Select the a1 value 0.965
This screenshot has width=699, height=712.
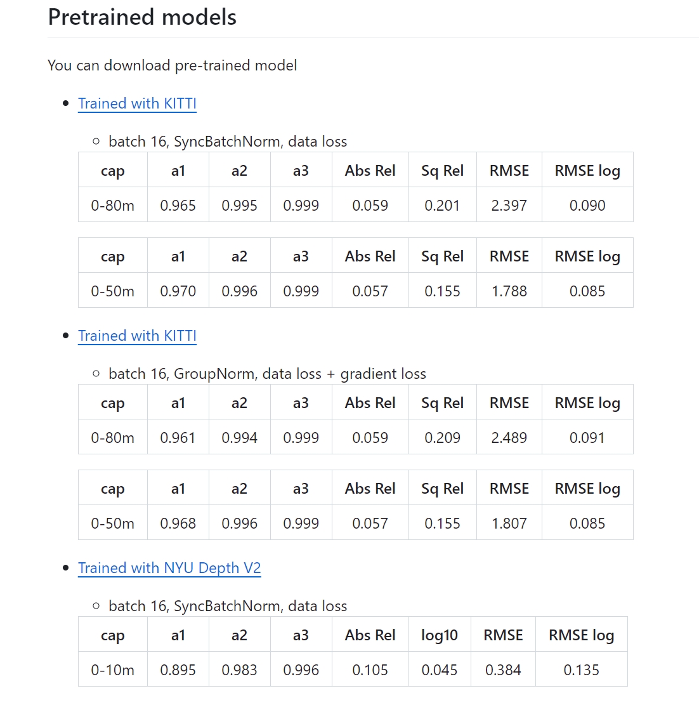tap(178, 206)
